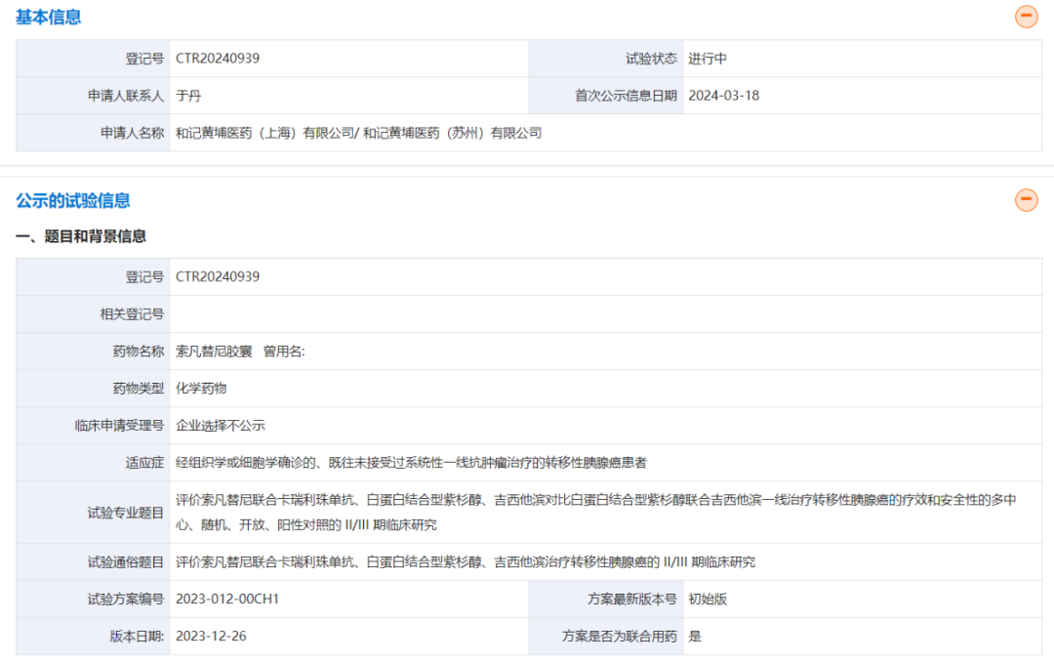The height and width of the screenshot is (662, 1054).
Task: Click the circular collapse icon beside 公示的试验信息
Action: [1026, 200]
